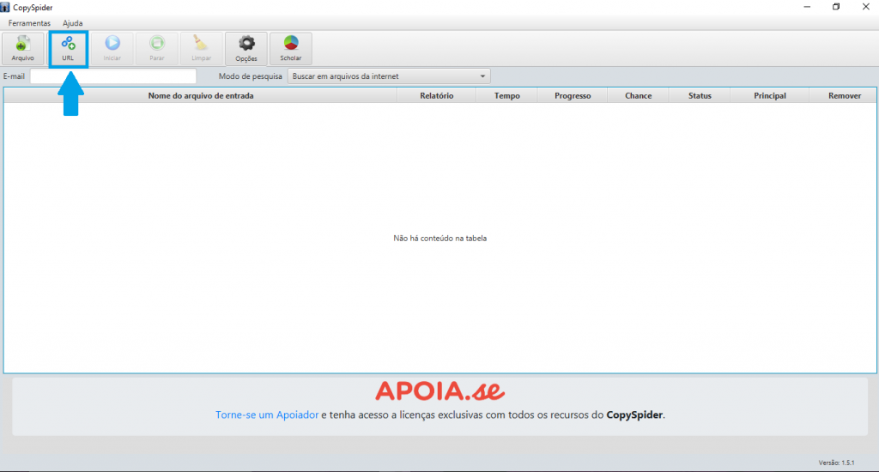Add a URL with the URL button

click(68, 49)
